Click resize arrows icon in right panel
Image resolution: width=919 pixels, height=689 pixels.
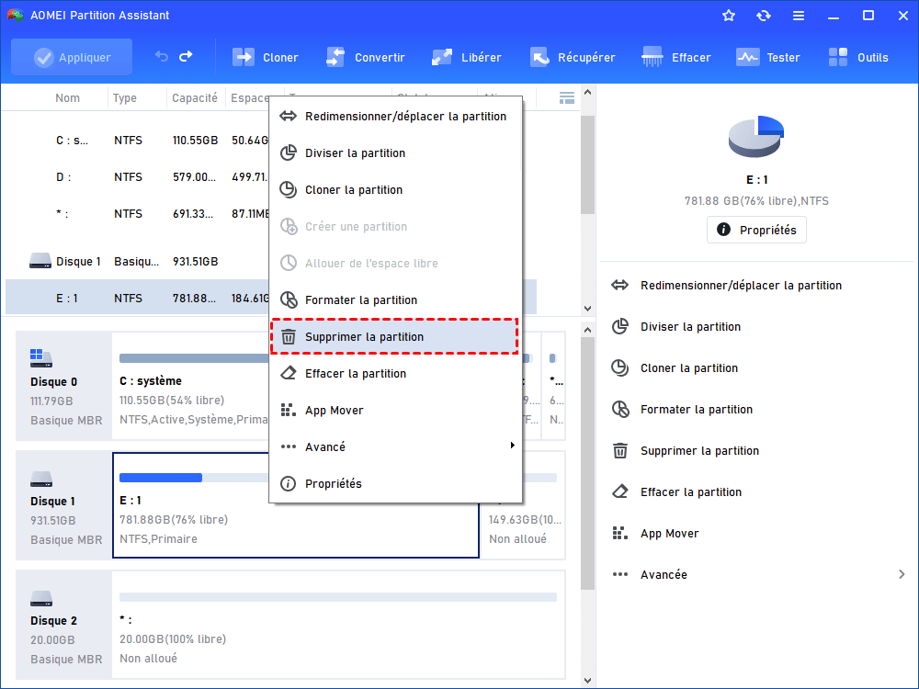pyautogui.click(x=620, y=286)
